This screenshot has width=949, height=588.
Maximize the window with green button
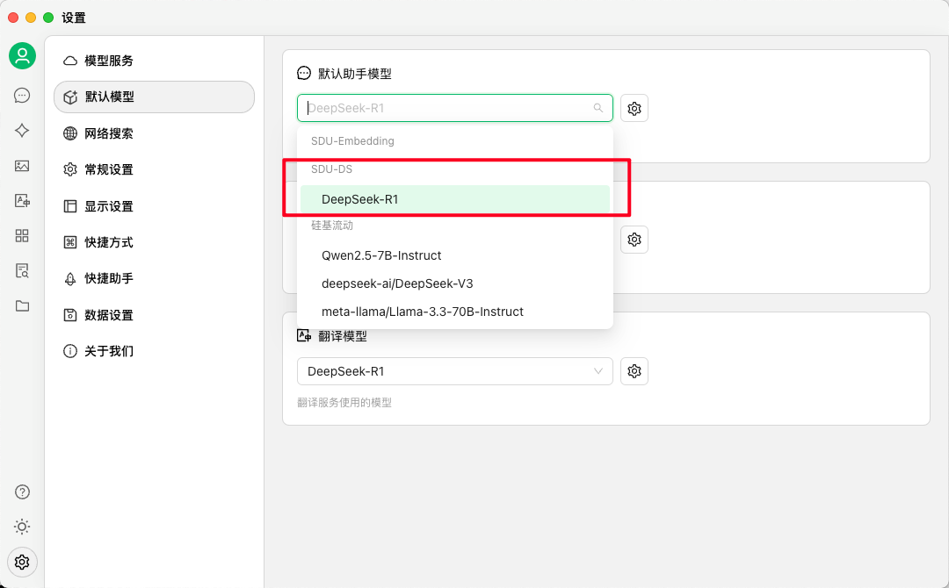(48, 18)
